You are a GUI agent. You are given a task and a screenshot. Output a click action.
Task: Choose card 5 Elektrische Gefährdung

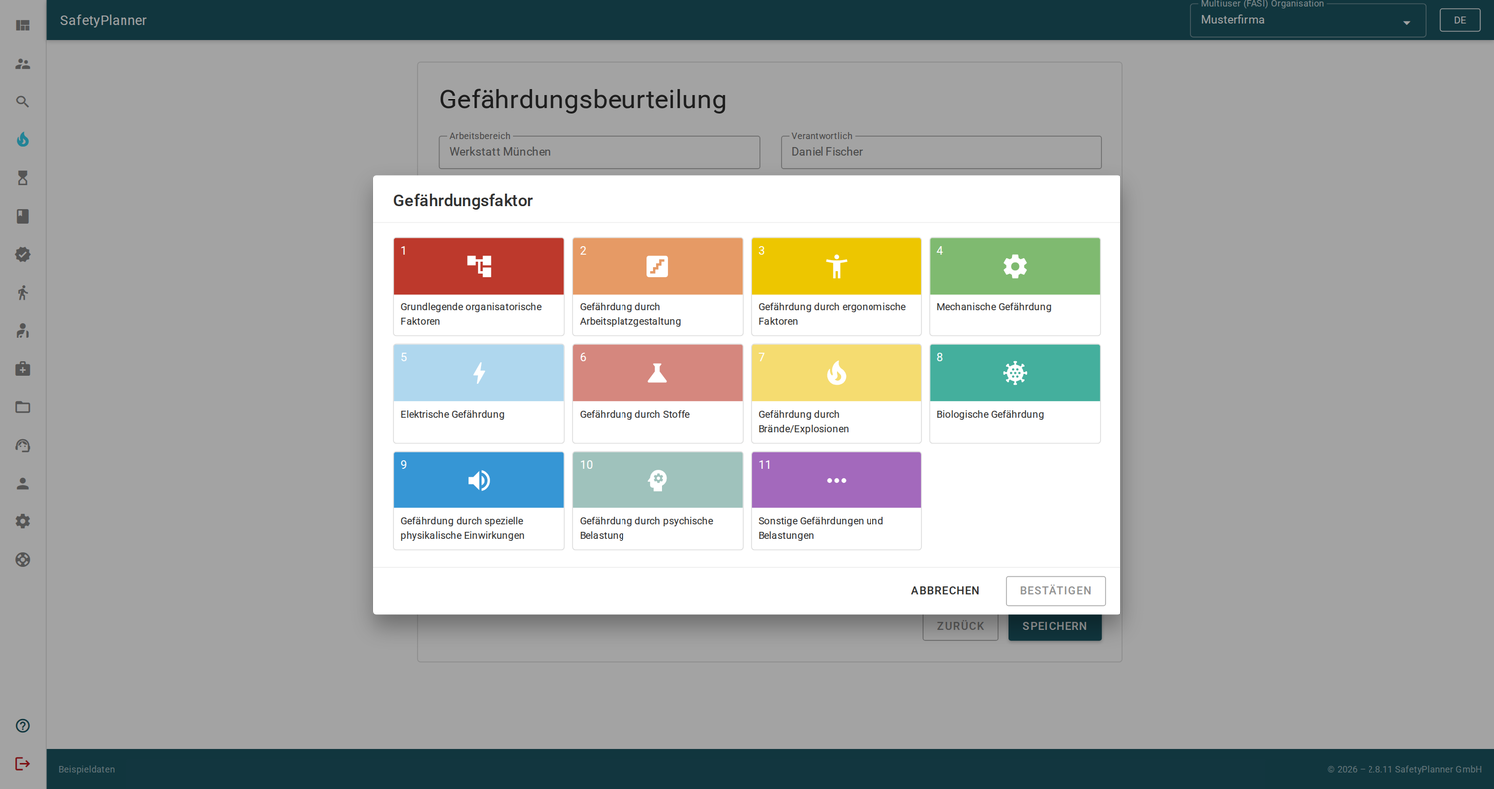[479, 394]
